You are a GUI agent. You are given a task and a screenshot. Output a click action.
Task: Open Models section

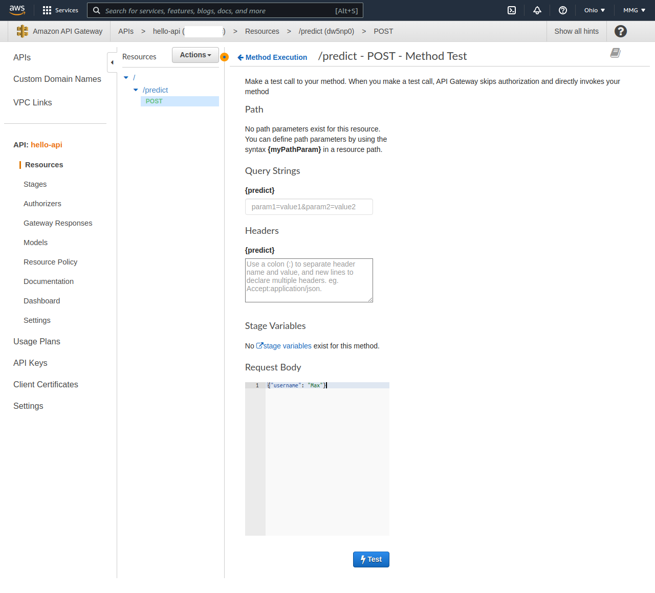(35, 243)
